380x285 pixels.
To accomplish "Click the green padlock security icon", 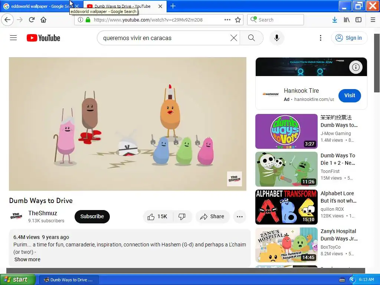I will pos(88,20).
